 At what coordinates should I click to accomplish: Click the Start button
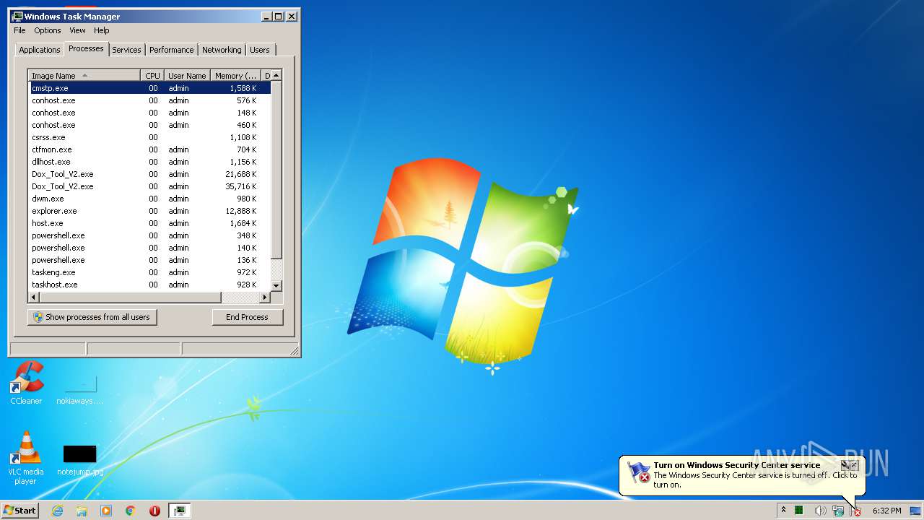click(x=20, y=511)
